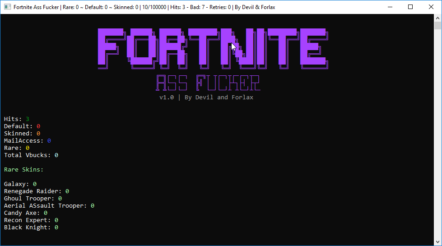The width and height of the screenshot is (442, 246).
Task: Click the Renegade Raider count line
Action: (x=37, y=191)
